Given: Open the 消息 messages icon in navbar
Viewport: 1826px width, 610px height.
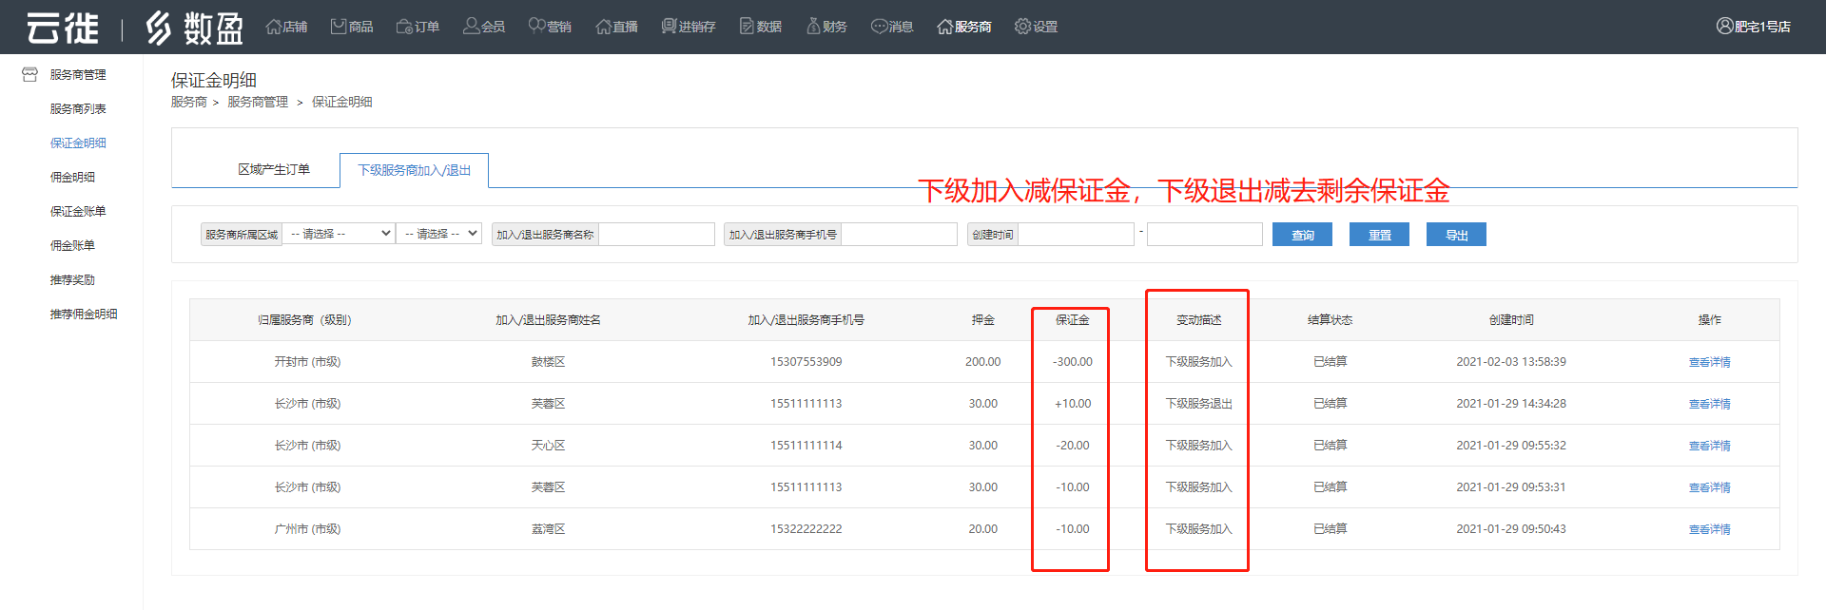Looking at the screenshot, I should point(879,27).
